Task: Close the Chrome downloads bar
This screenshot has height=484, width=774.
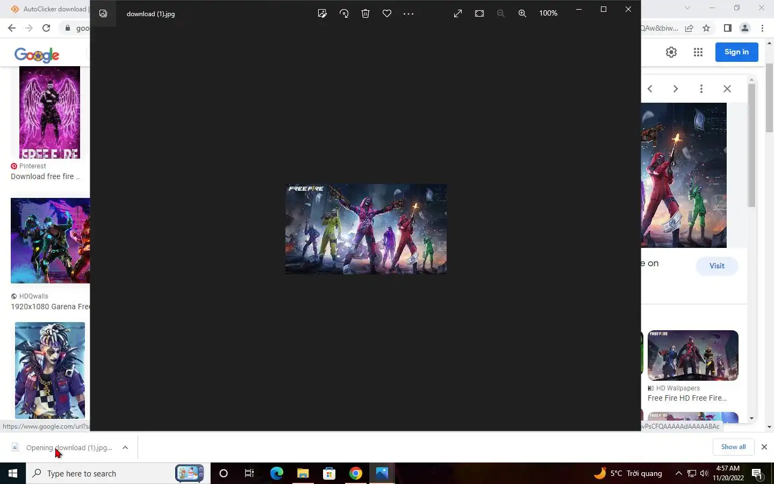Action: [x=764, y=447]
